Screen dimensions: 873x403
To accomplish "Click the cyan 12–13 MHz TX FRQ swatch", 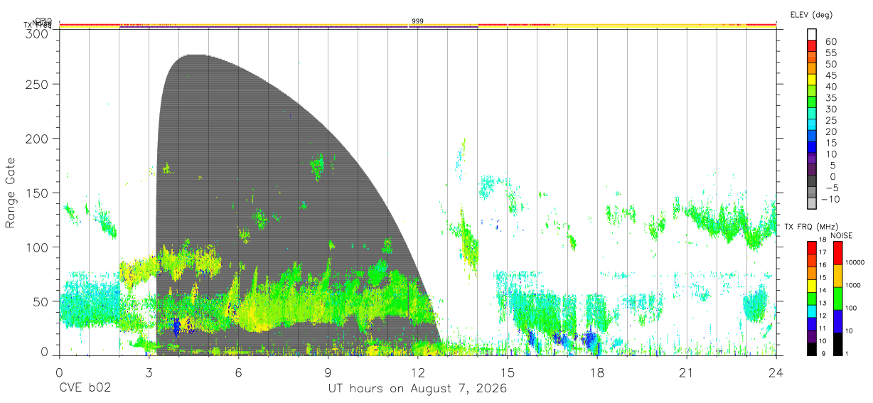I will 812,311.
